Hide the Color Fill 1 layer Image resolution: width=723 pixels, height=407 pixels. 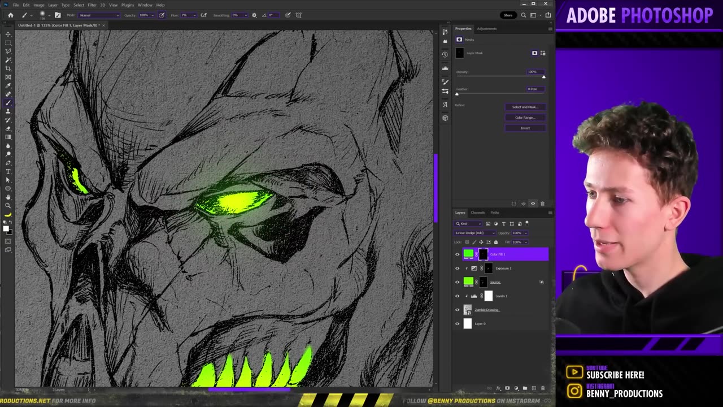[458, 254]
